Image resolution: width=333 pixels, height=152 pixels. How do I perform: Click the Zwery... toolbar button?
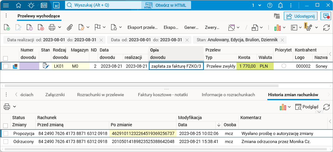[212, 27]
